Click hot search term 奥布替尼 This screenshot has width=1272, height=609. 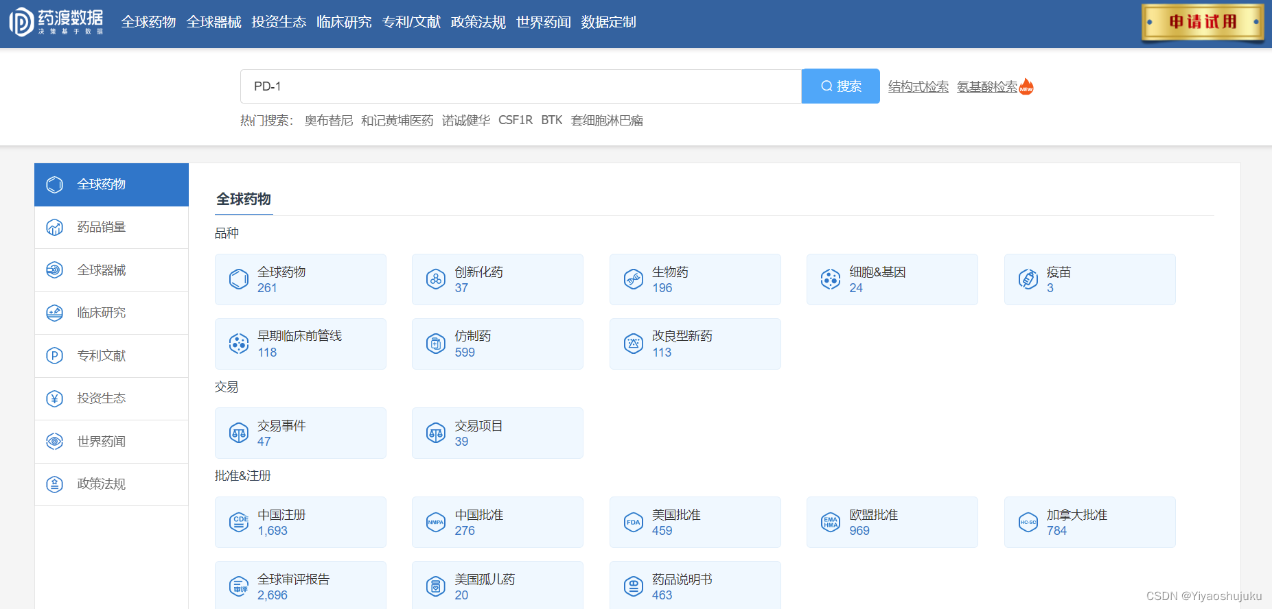(x=329, y=121)
